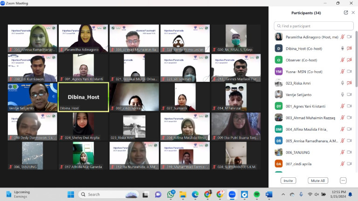Click video icon for Ventje Setijanto
358x201 pixels.
click(x=349, y=94)
